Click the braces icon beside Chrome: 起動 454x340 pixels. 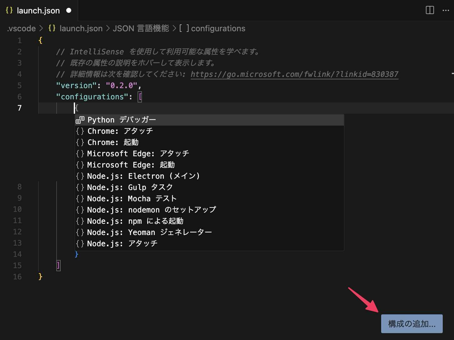80,142
